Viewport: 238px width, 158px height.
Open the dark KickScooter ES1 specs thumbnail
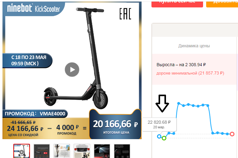tap(42, 151)
